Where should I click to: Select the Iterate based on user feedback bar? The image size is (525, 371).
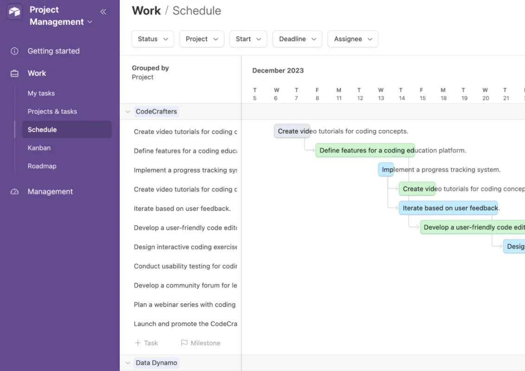click(x=448, y=208)
